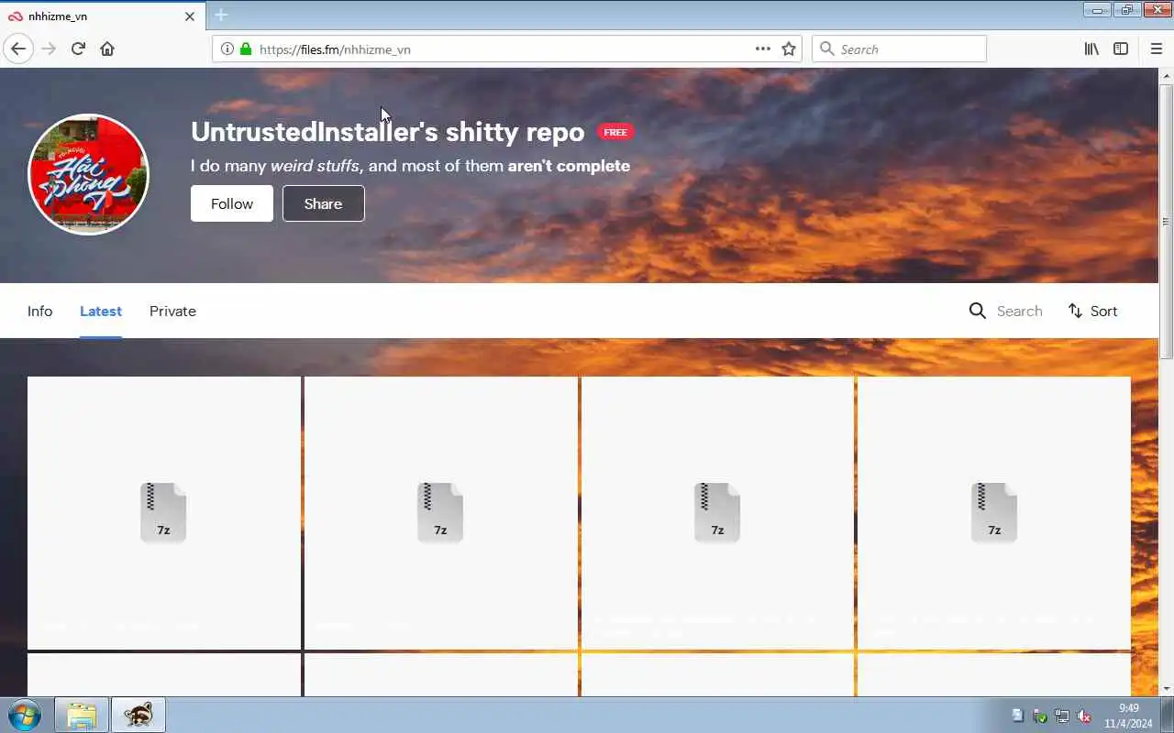Open the Sort options
1174x733 pixels.
click(x=1092, y=311)
